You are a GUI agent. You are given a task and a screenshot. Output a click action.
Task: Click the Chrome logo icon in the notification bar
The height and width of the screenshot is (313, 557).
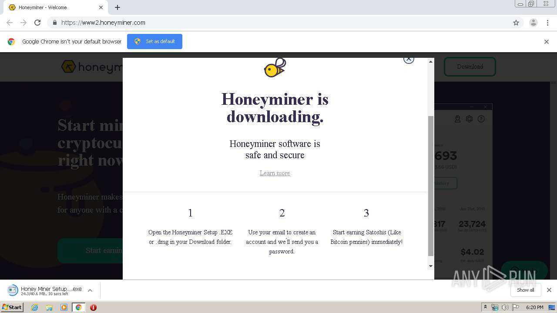tap(11, 42)
